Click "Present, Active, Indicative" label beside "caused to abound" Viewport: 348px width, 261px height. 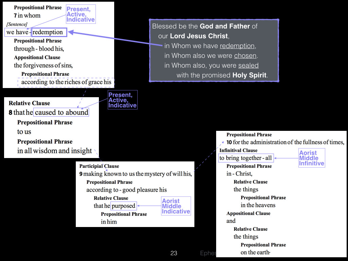[122, 100]
